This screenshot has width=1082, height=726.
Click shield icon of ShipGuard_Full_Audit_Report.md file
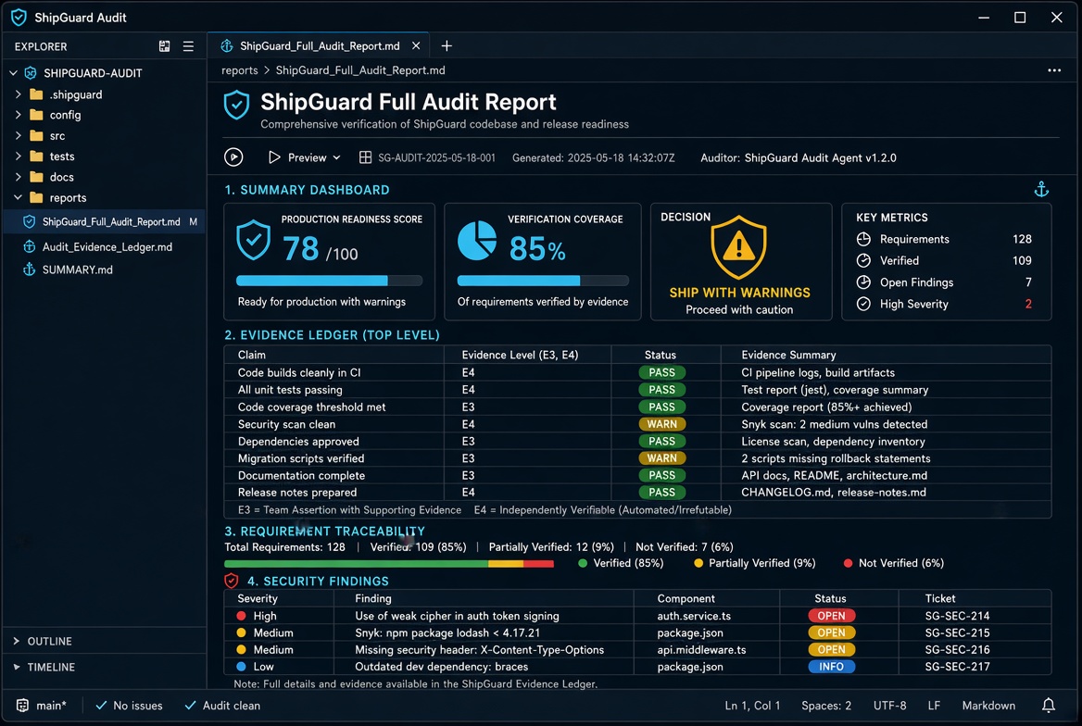29,221
